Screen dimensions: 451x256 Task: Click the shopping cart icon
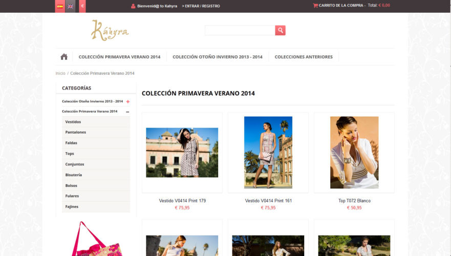point(315,5)
